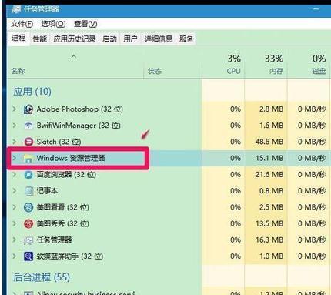This screenshot has height=295, width=331.
Task: Expand the 任务管理器 process group
Action: tap(15, 240)
